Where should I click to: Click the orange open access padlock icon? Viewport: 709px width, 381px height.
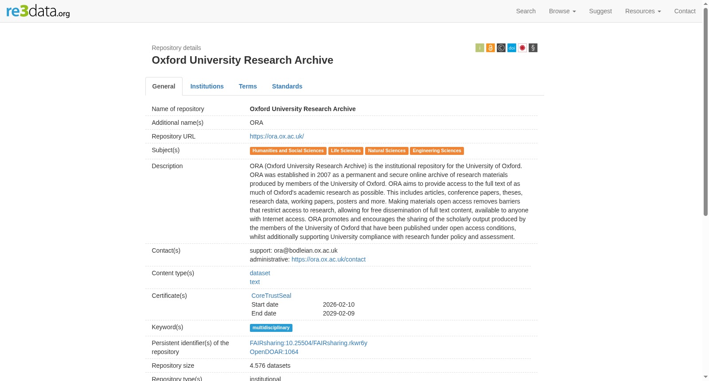(490, 48)
